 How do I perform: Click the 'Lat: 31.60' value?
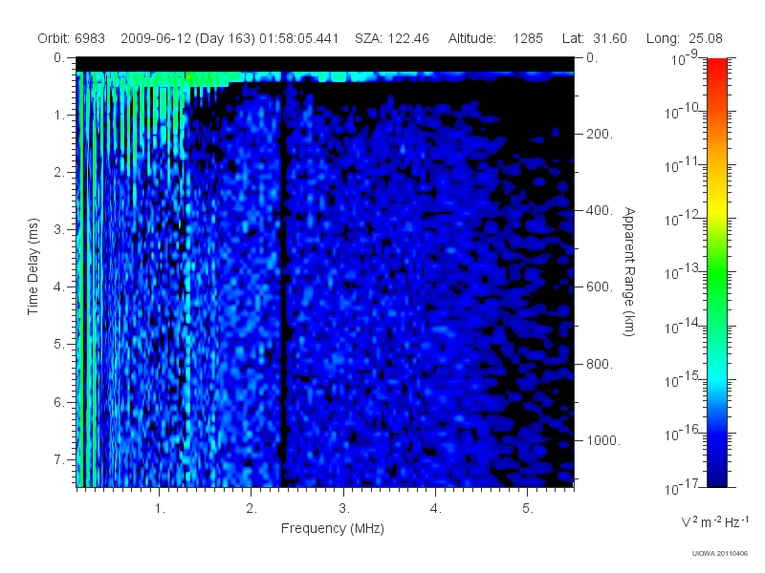[594, 38]
